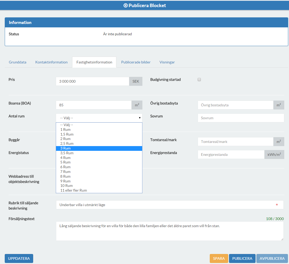Click the Status label

[14, 34]
